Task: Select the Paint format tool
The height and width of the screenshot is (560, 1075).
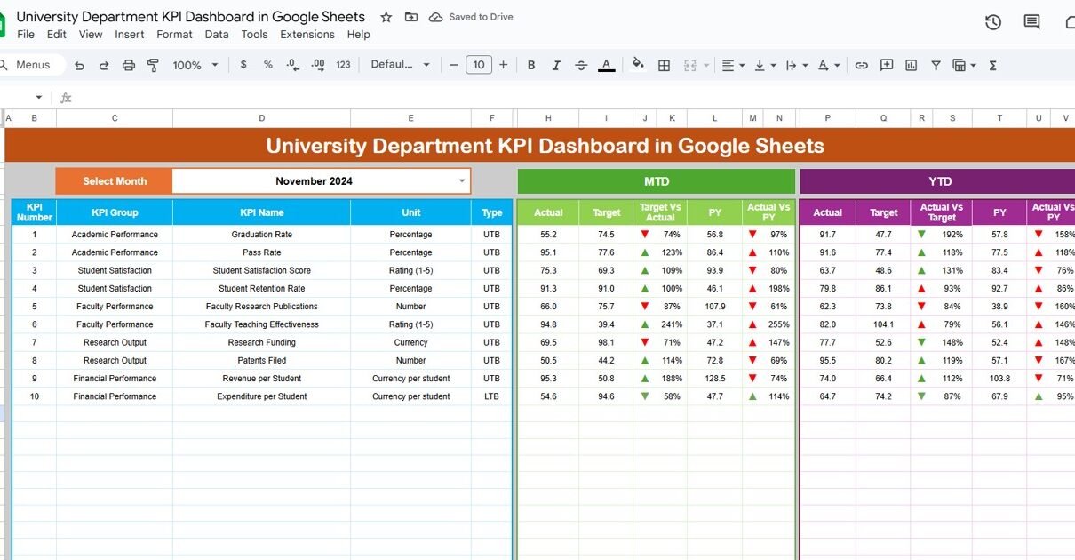Action: coord(153,65)
